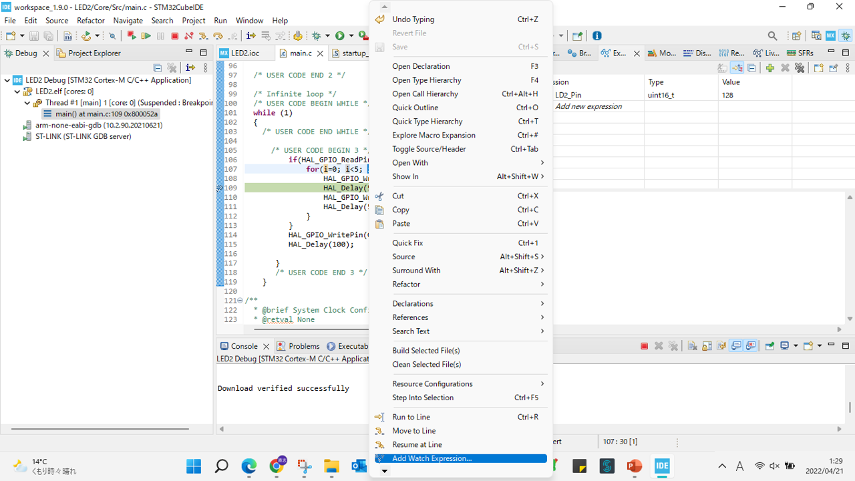The height and width of the screenshot is (481, 855).
Task: Toggle Scroll Lock in Console toolbar
Action: [707, 346]
